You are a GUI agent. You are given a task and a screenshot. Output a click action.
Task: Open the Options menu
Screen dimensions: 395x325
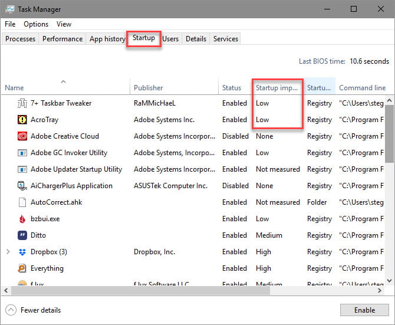point(36,24)
